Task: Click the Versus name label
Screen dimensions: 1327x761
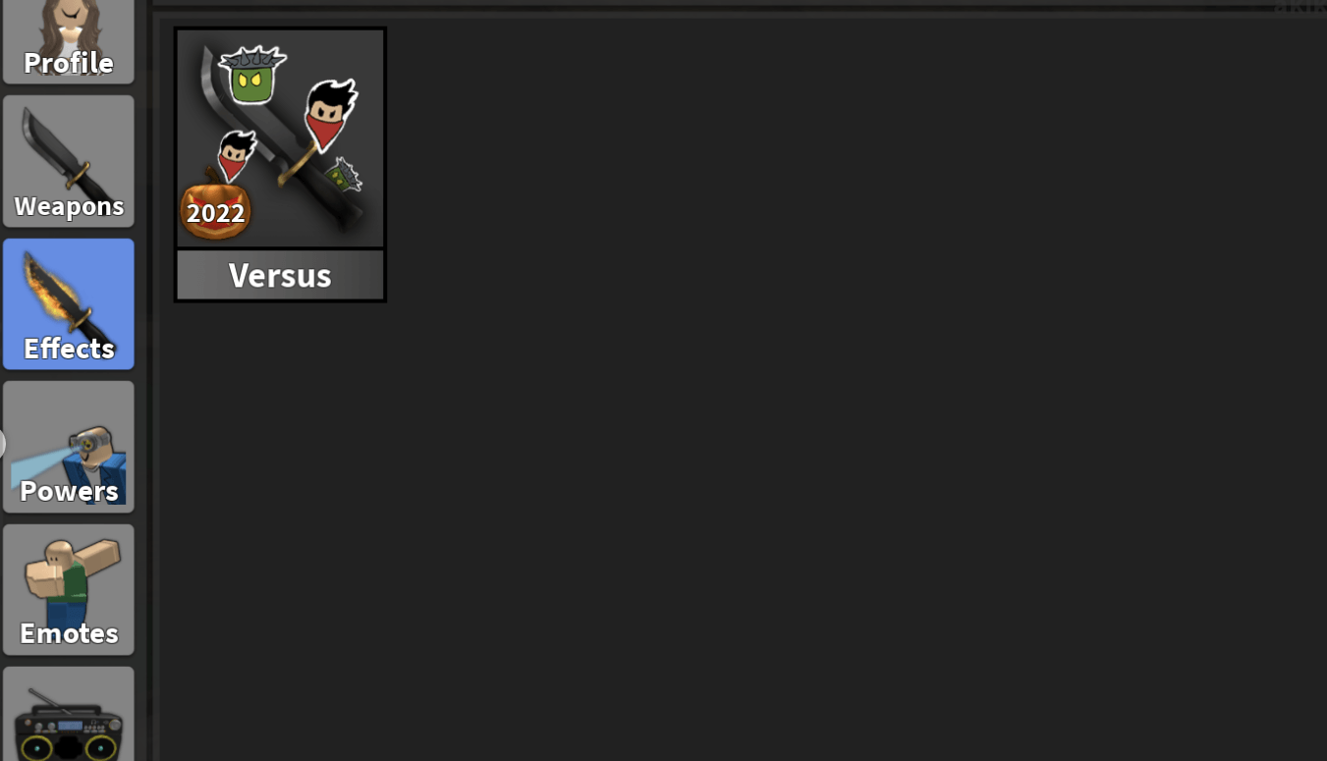Action: coord(280,275)
